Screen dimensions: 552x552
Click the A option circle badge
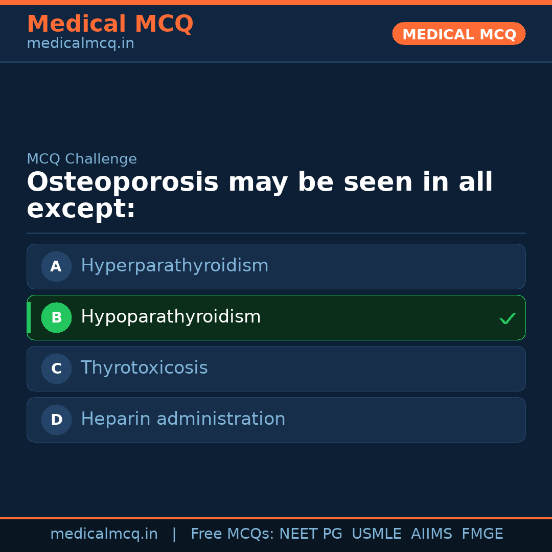point(56,266)
